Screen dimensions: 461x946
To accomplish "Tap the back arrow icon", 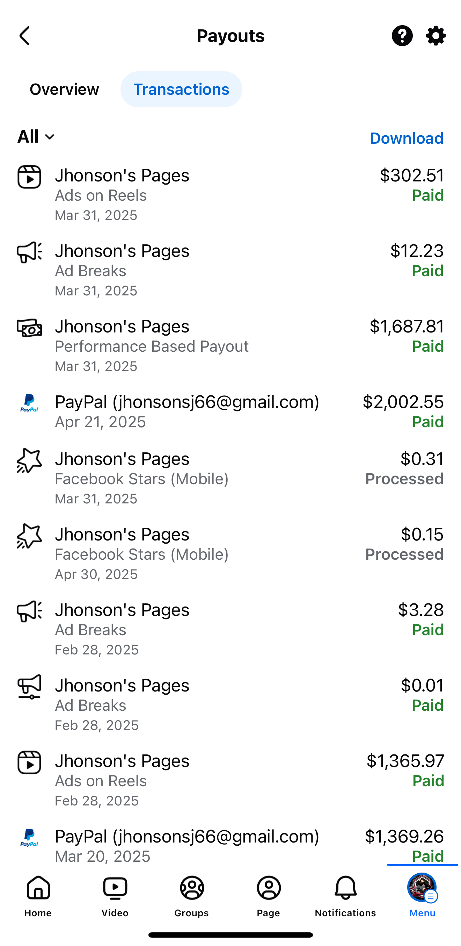I will 25,36.
